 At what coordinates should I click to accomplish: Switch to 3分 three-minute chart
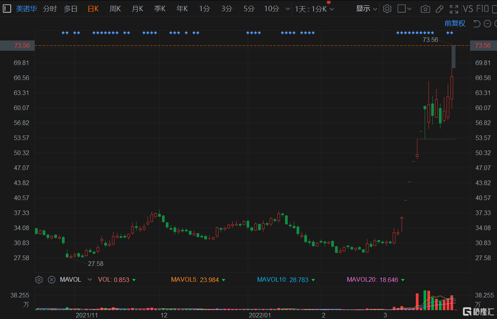pos(227,8)
